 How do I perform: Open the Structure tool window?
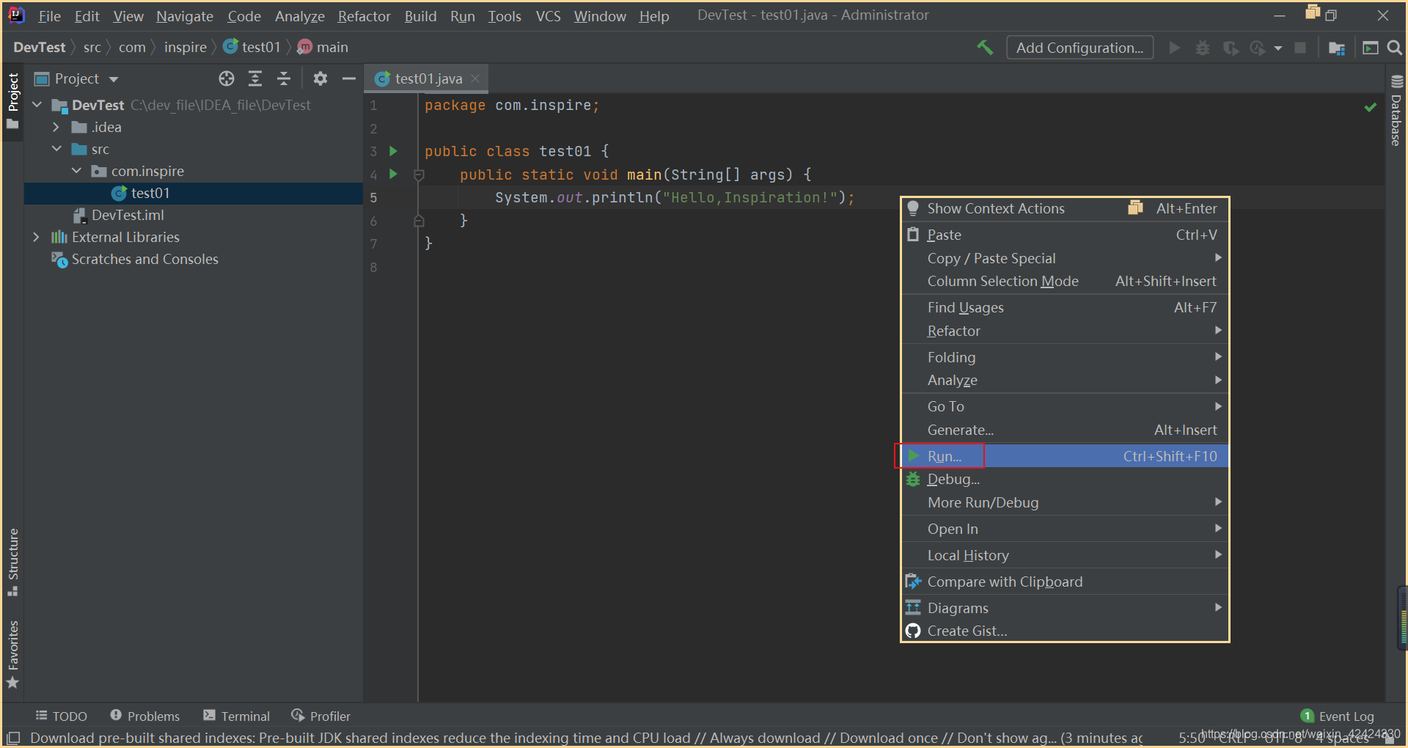tap(12, 562)
